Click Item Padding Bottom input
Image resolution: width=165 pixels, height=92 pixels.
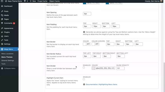point(106,26)
